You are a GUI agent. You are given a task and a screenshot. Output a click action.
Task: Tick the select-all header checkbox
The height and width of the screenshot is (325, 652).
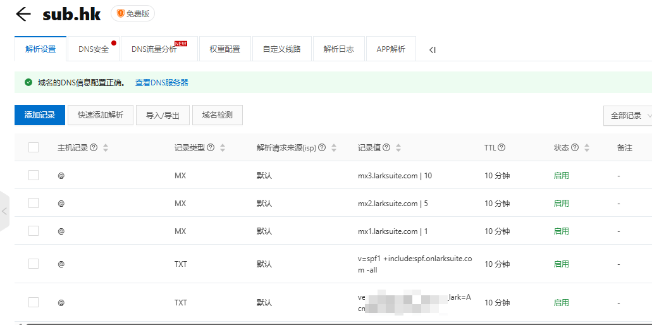34,147
